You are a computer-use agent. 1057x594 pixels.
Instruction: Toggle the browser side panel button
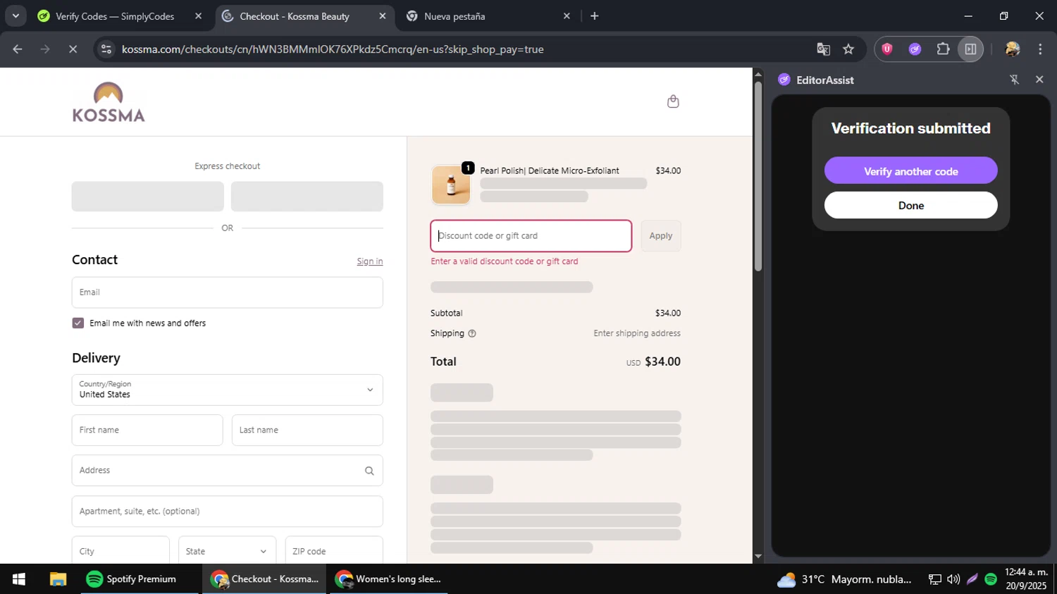tap(970, 49)
